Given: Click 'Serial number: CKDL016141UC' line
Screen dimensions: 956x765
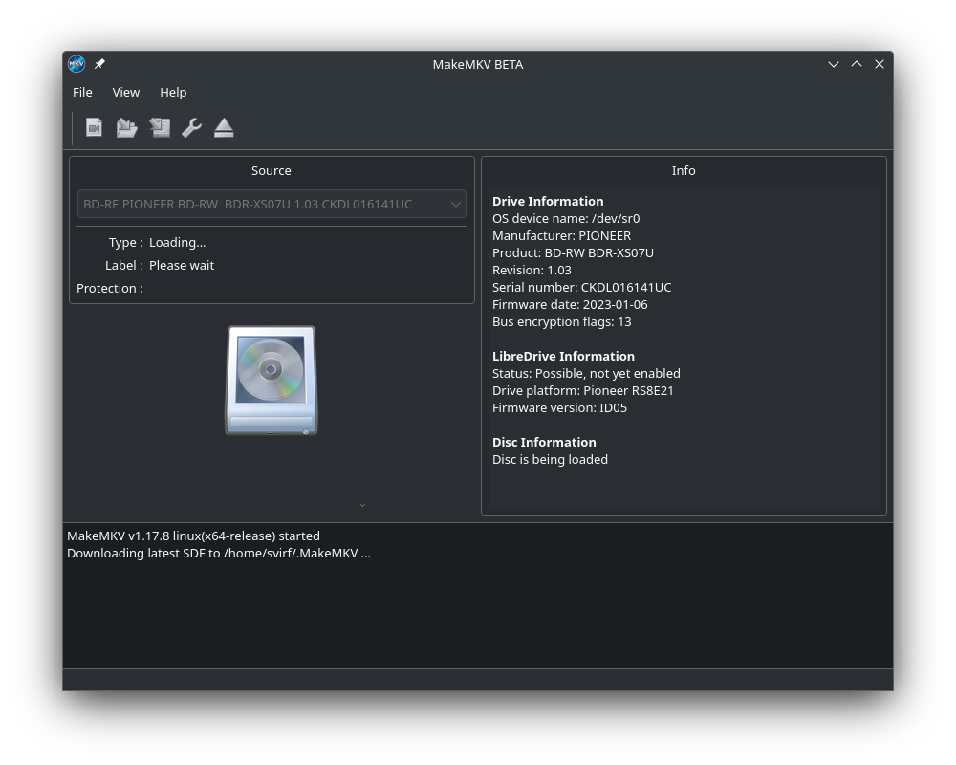Looking at the screenshot, I should tap(581, 287).
